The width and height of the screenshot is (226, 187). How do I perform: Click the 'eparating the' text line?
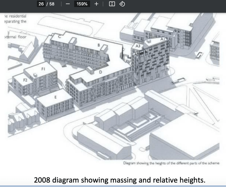pyautogui.click(x=16, y=22)
